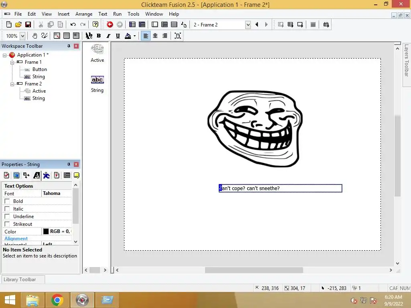Select Button under Frame 1

click(40, 69)
